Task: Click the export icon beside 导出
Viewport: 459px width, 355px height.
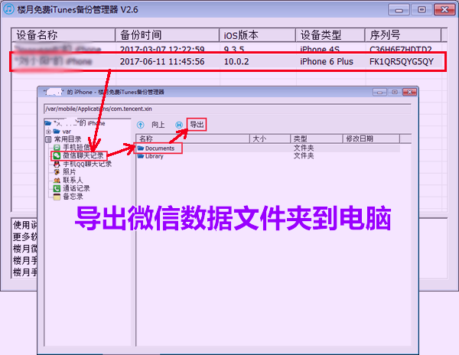Action: tap(179, 125)
